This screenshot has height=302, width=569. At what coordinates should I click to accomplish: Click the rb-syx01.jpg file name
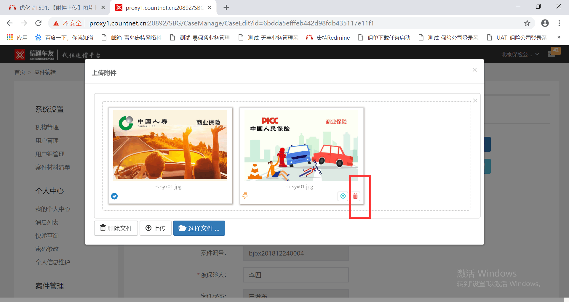299,187
